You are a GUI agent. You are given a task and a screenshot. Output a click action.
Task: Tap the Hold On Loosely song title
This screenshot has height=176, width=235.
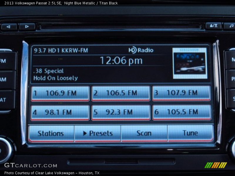tap(56, 78)
